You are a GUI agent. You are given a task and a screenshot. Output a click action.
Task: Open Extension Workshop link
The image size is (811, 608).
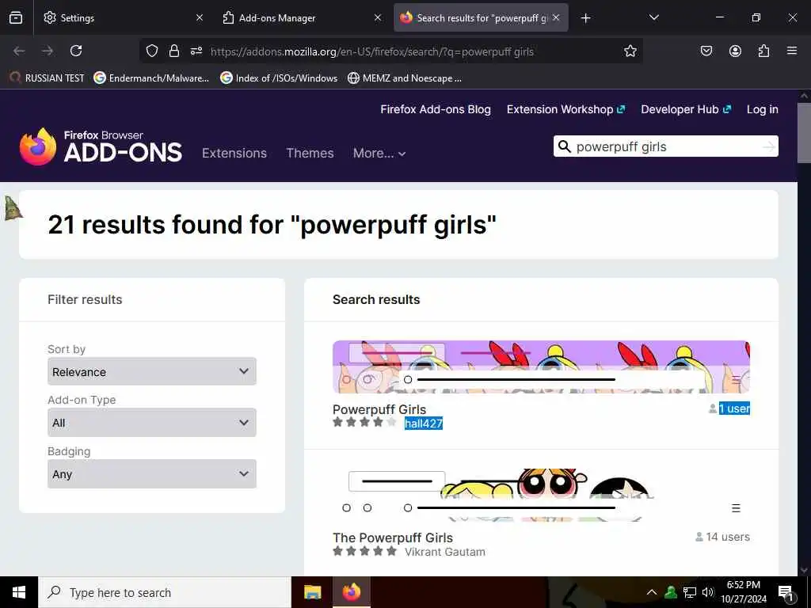(565, 109)
